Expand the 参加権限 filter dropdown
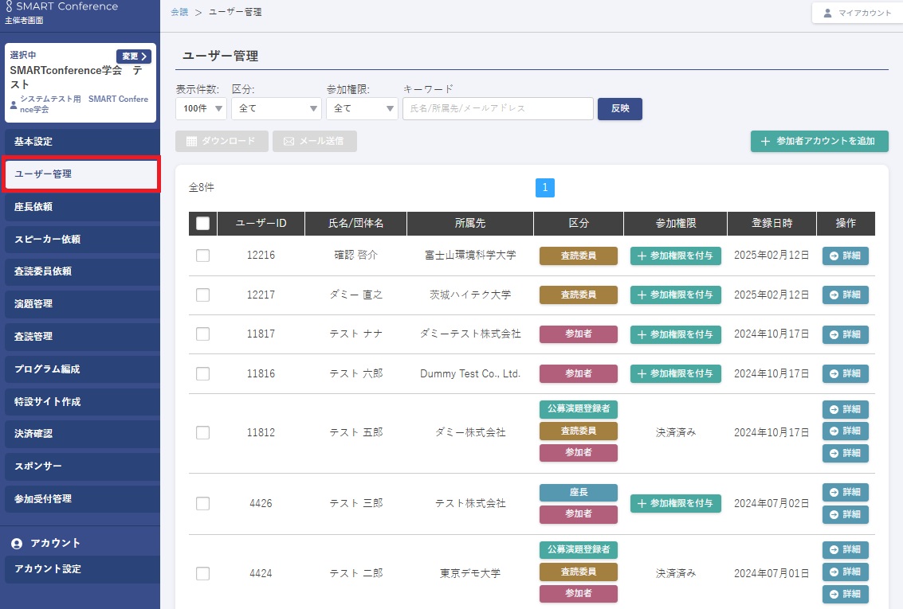The width and height of the screenshot is (903, 609). tap(363, 108)
